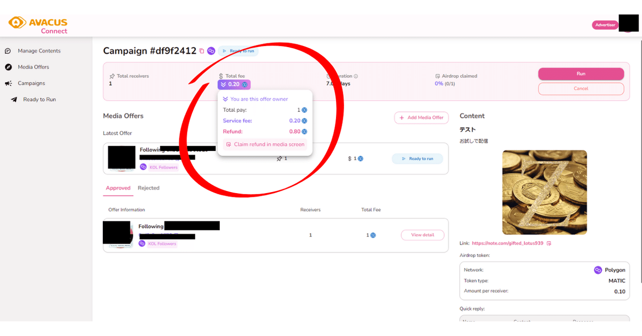The image size is (642, 336).
Task: Click the Polygon network icon in Airdrop token
Action: (x=598, y=270)
